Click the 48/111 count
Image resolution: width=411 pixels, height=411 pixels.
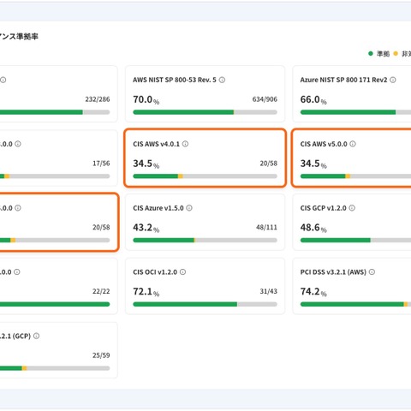266,227
